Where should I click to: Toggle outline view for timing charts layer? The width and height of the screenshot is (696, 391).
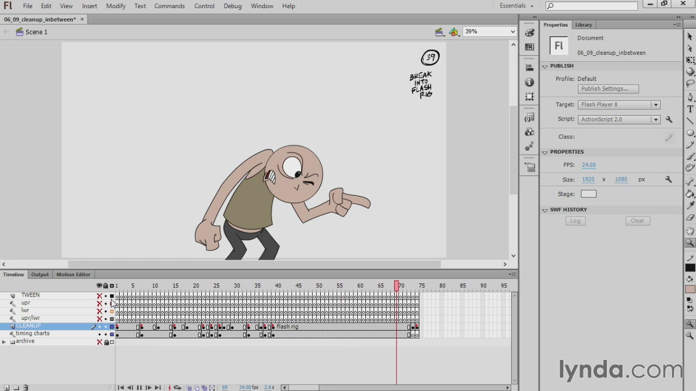(112, 335)
